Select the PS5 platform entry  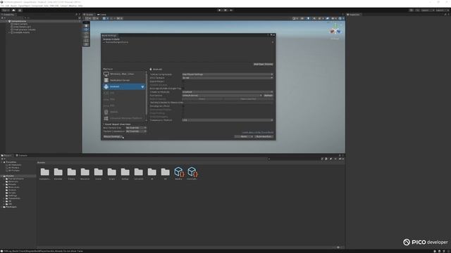124,105
